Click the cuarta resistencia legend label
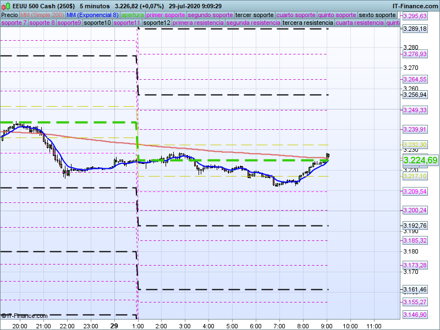The height and width of the screenshot is (330, 440). 359,23
